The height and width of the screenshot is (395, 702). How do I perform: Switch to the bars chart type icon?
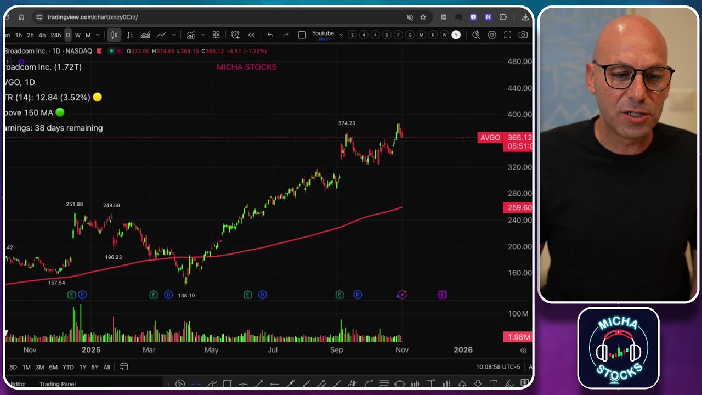pos(130,35)
